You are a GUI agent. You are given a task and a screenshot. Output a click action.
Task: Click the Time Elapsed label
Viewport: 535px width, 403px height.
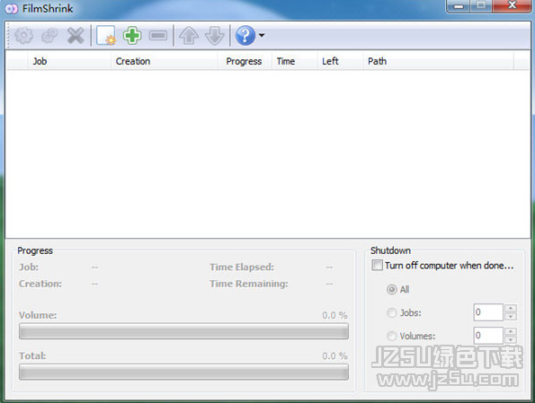pyautogui.click(x=242, y=267)
